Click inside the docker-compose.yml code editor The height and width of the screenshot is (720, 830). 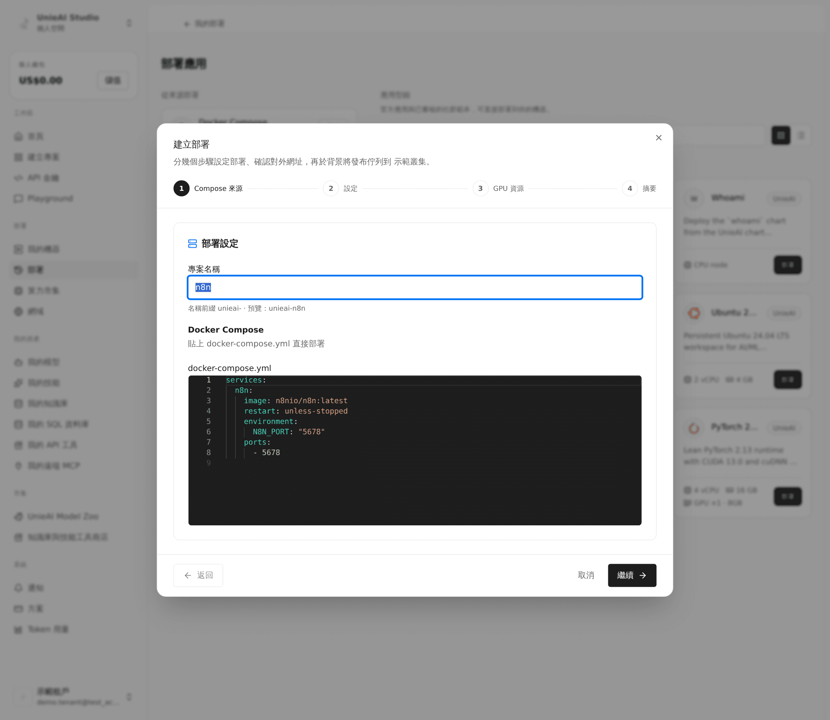[415, 450]
